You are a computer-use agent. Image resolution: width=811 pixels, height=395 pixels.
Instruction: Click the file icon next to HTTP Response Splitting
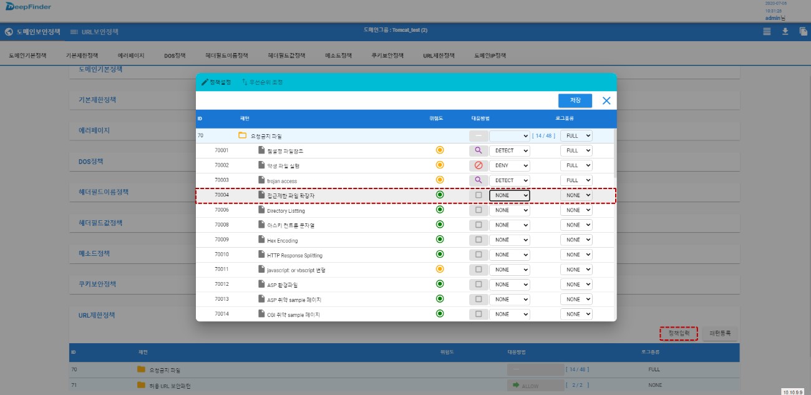coord(261,255)
